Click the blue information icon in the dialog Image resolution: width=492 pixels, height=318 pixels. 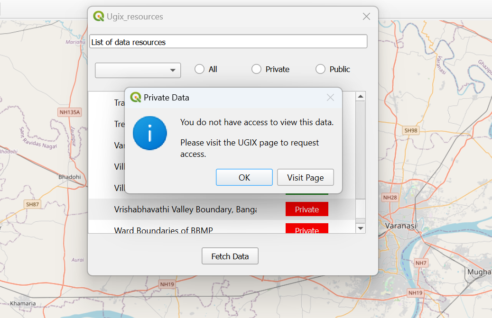[x=150, y=133]
